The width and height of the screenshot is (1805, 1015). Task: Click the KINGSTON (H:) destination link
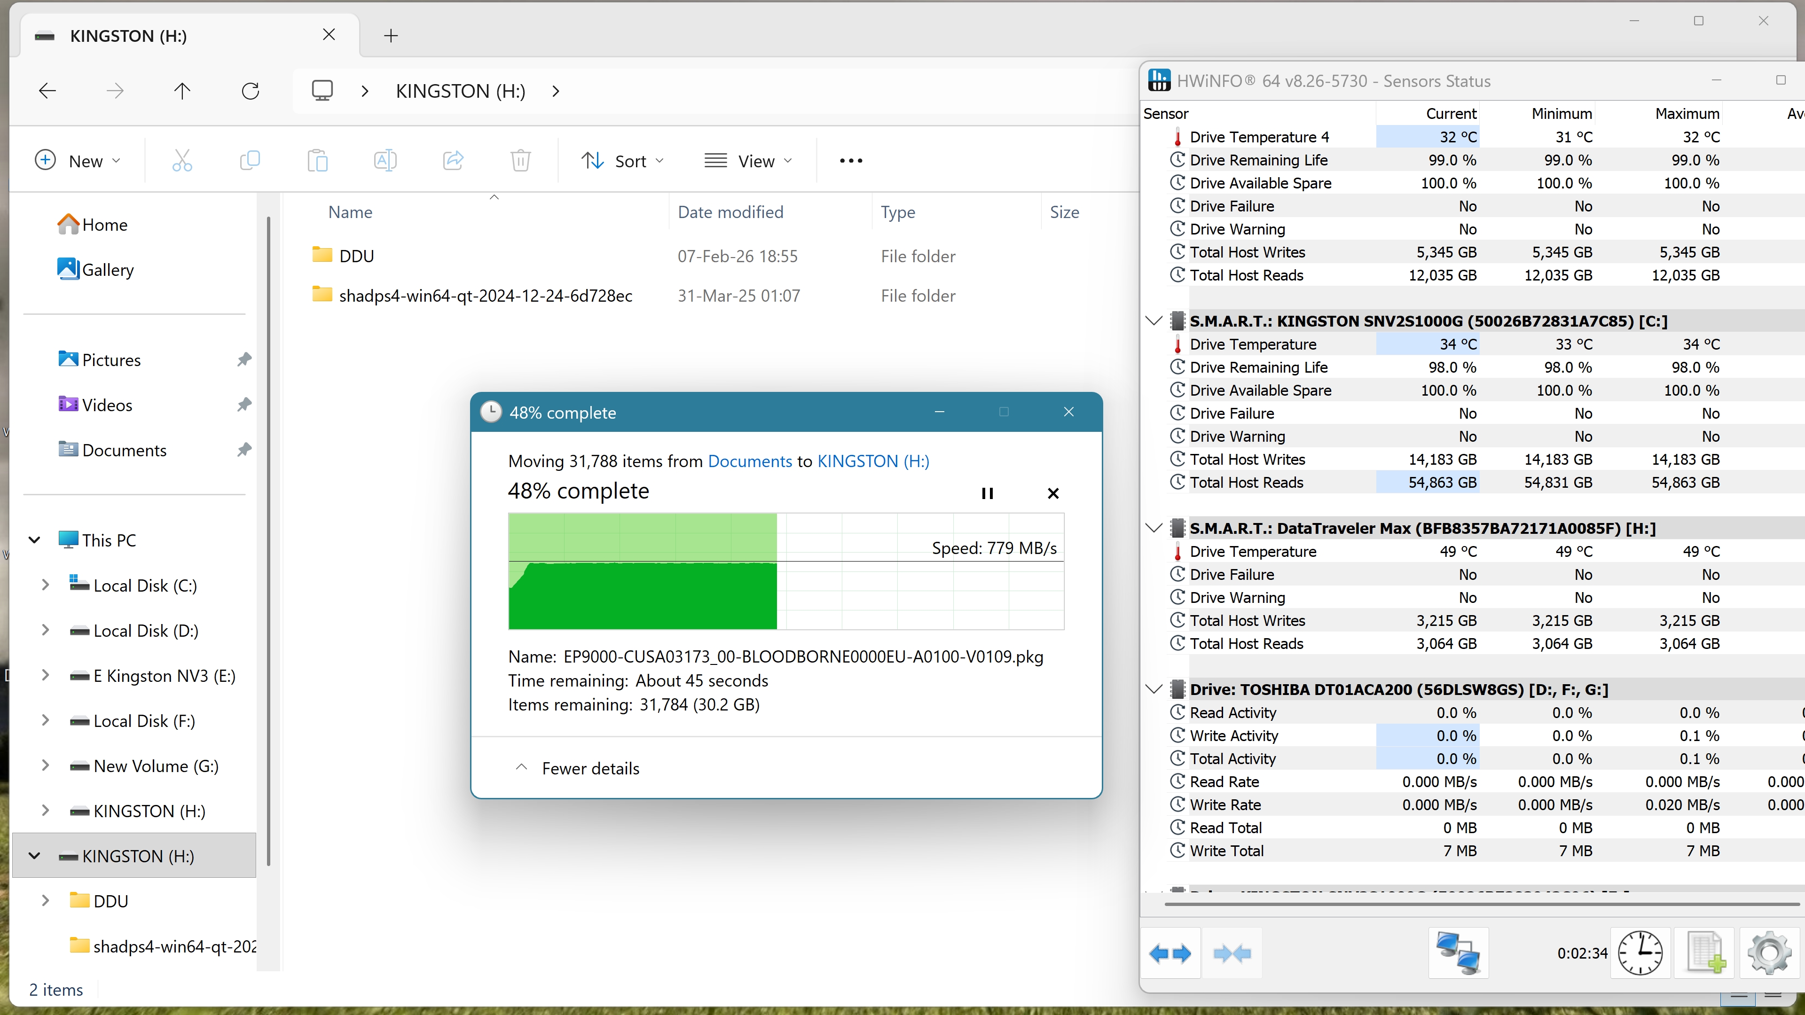[873, 461]
